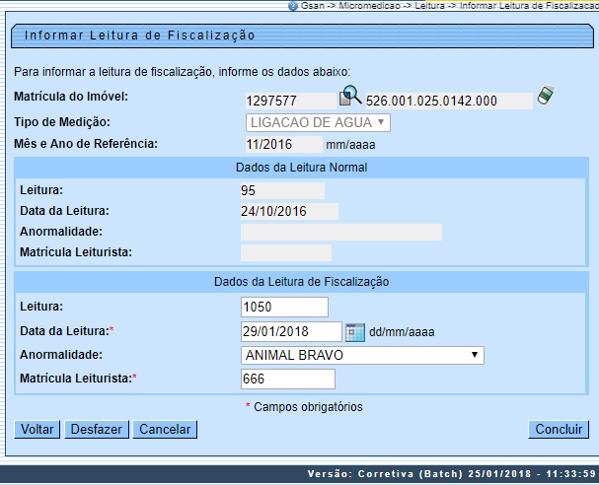The height and width of the screenshot is (485, 599).
Task: Select the normal reading date 24/10/2016
Action: (x=289, y=211)
